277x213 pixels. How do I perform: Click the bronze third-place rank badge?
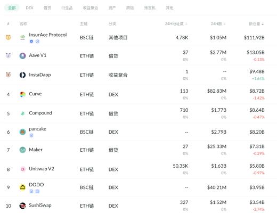click(x=8, y=75)
